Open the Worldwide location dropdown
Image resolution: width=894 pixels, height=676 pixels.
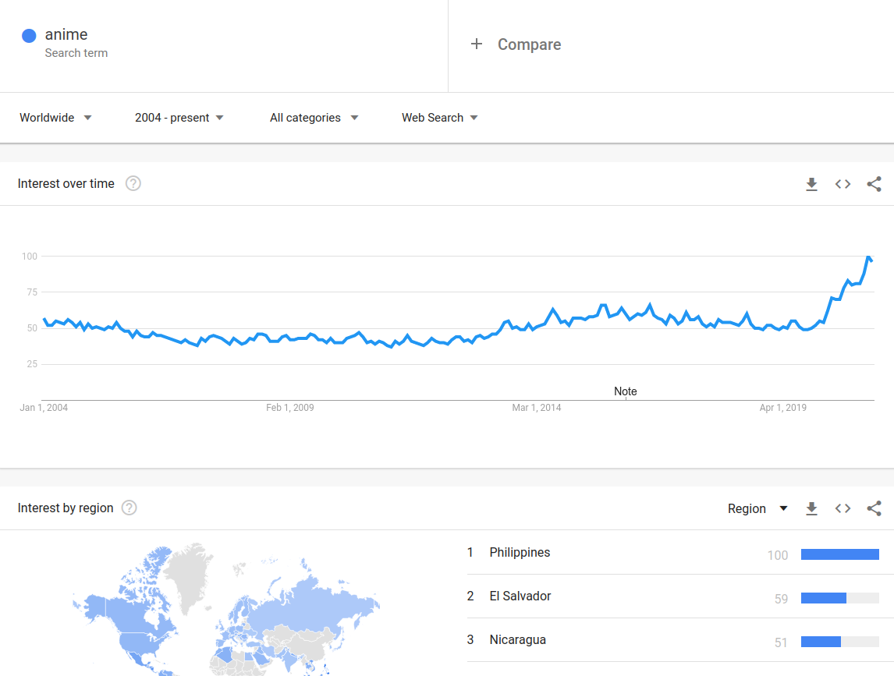click(55, 118)
